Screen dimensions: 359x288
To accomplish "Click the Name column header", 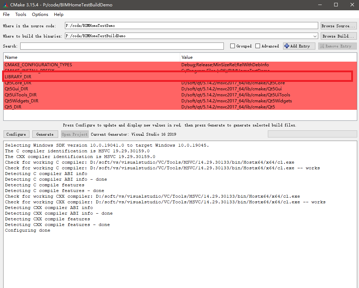I will click(92, 57).
